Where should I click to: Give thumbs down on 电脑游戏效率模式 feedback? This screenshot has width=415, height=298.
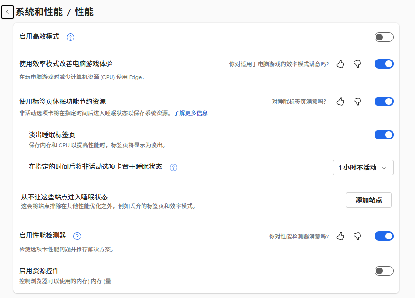(x=357, y=63)
